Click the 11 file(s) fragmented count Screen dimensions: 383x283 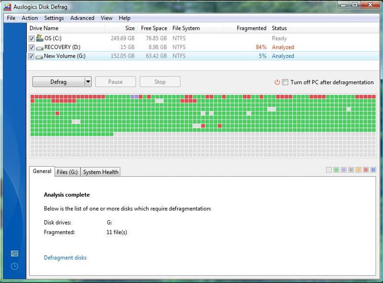[117, 232]
